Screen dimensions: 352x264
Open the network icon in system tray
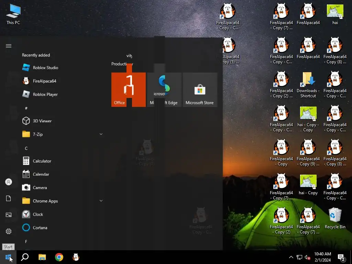pos(299,257)
